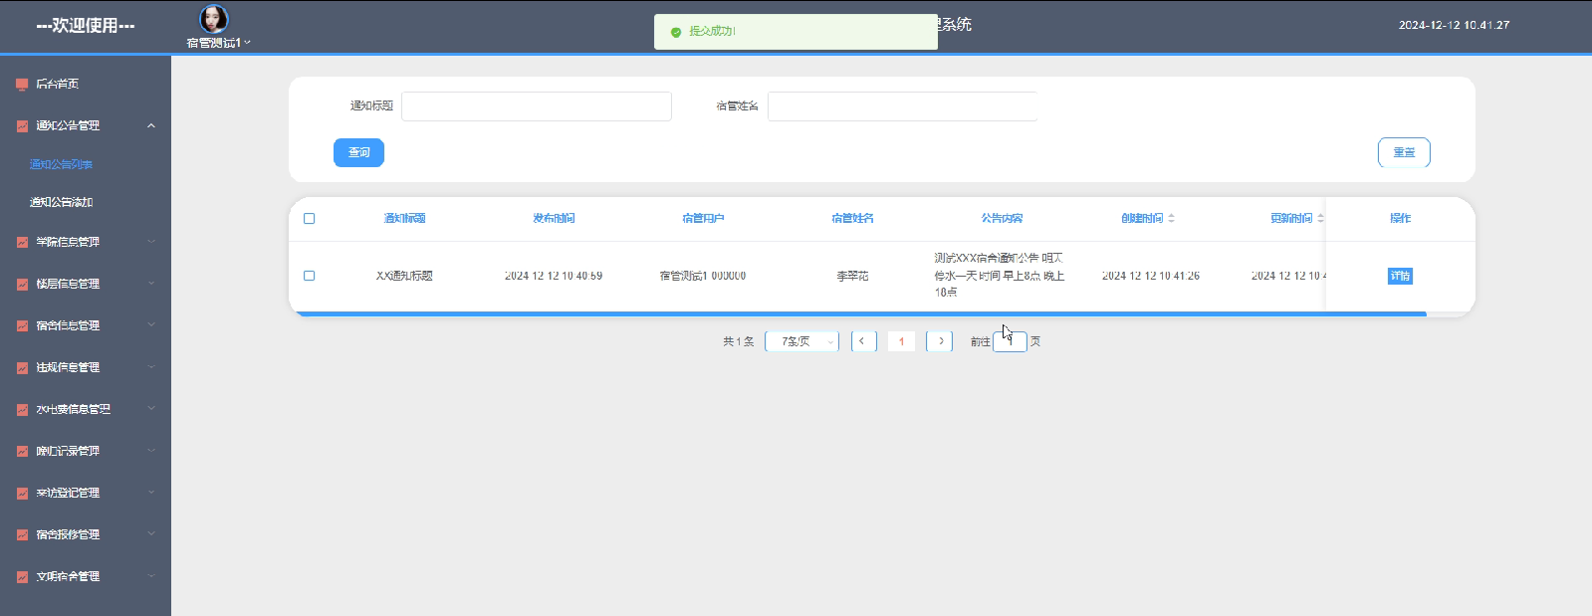The height and width of the screenshot is (616, 1592).
Task: Expand the 晚归记录管理 chevron
Action: pos(151,450)
